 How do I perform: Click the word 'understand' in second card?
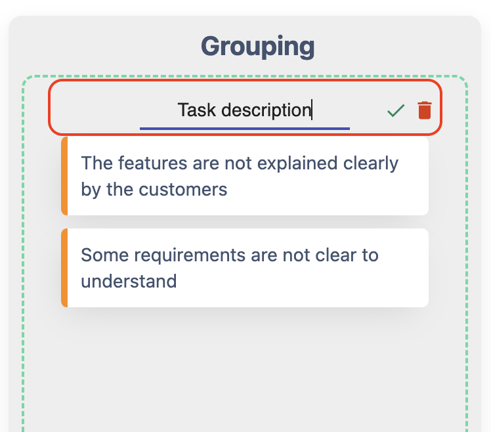pyautogui.click(x=129, y=282)
